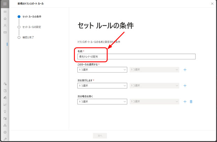Image resolution: width=217 pixels, height=142 pixels.
Task: Open the Recipients person icon
Action: [5, 25]
